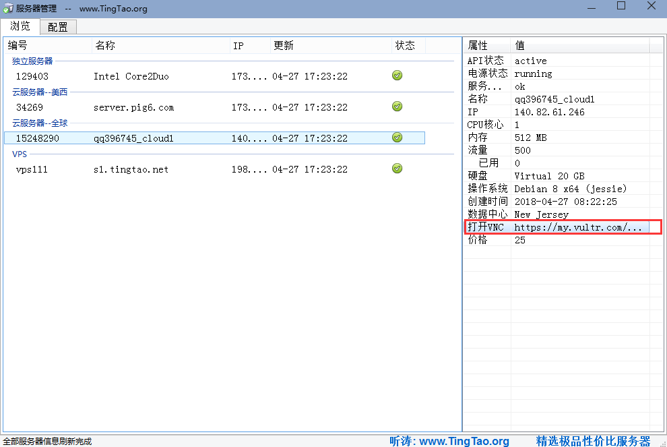The width and height of the screenshot is (667, 447).
Task: Click the name server.pig6.com
Action: 133,107
